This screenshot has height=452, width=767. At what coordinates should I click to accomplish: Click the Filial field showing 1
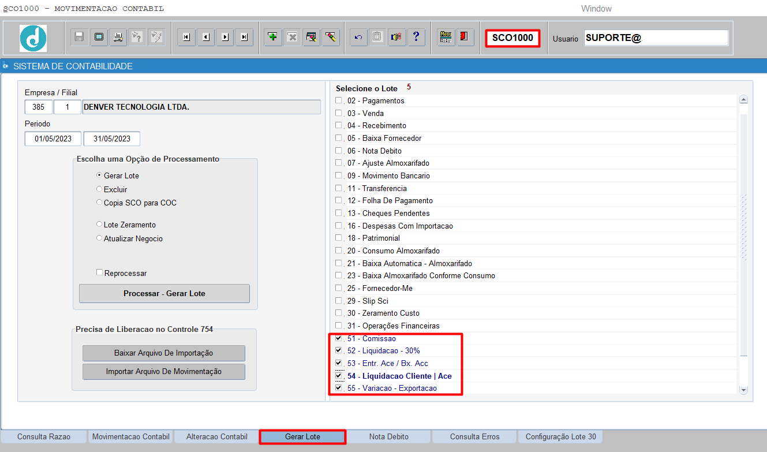click(68, 107)
